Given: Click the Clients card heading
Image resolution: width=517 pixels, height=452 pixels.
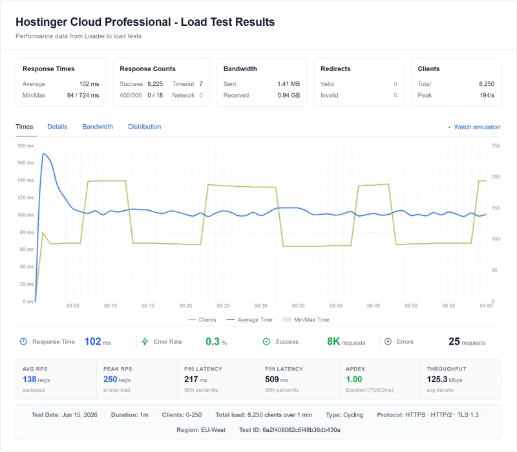Looking at the screenshot, I should (428, 69).
